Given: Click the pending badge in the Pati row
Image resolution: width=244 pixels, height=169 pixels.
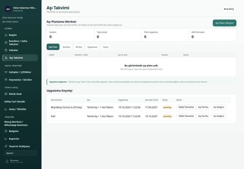Looking at the screenshot, I should coord(167,116).
